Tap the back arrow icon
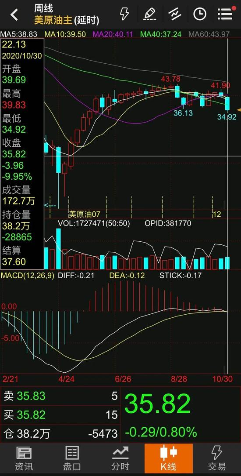The image size is (241, 476). click(x=14, y=14)
